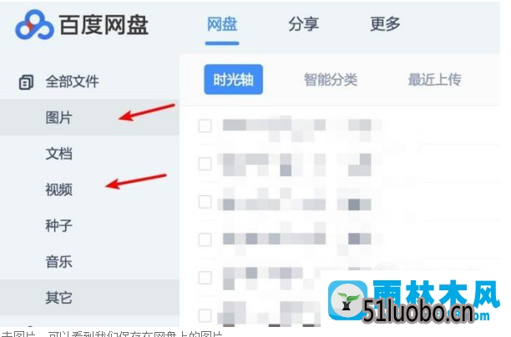Select 种子 category in sidebar
511x337 pixels.
[58, 225]
